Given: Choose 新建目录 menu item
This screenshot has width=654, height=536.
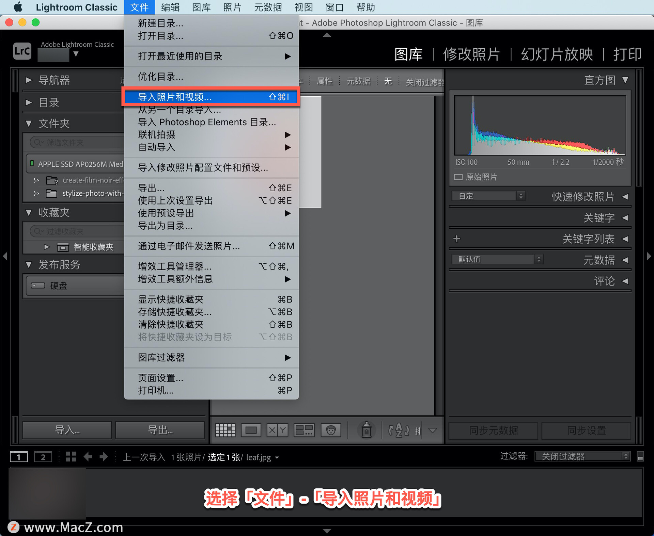Looking at the screenshot, I should click(x=211, y=23).
